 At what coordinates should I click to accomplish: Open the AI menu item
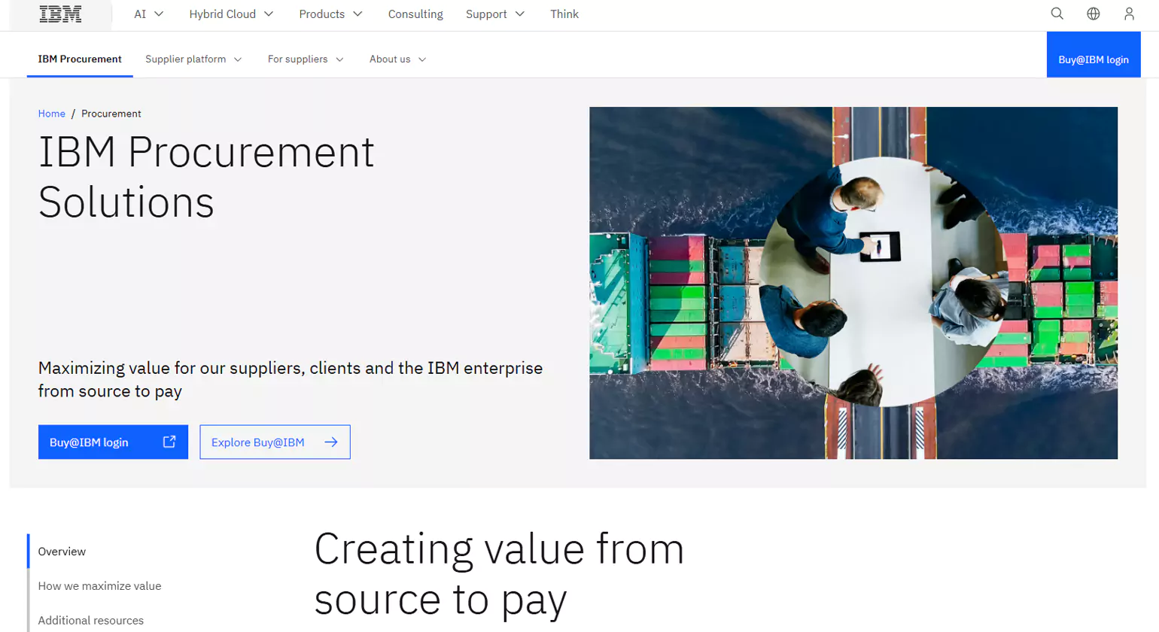click(x=148, y=14)
